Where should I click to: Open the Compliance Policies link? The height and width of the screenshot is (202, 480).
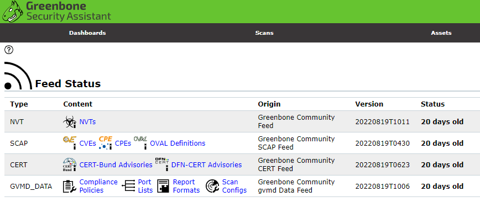(x=98, y=186)
